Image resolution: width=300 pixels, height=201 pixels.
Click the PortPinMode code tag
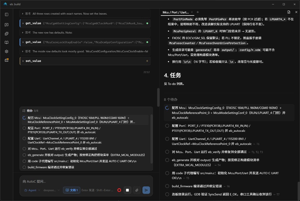point(183,19)
